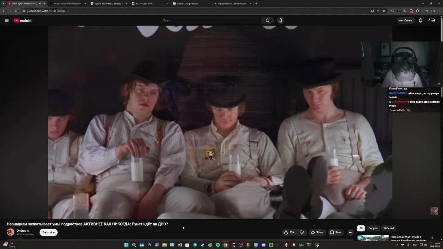Go to the YouTube home logo
Screen dimensions: 443x249
[22, 20]
